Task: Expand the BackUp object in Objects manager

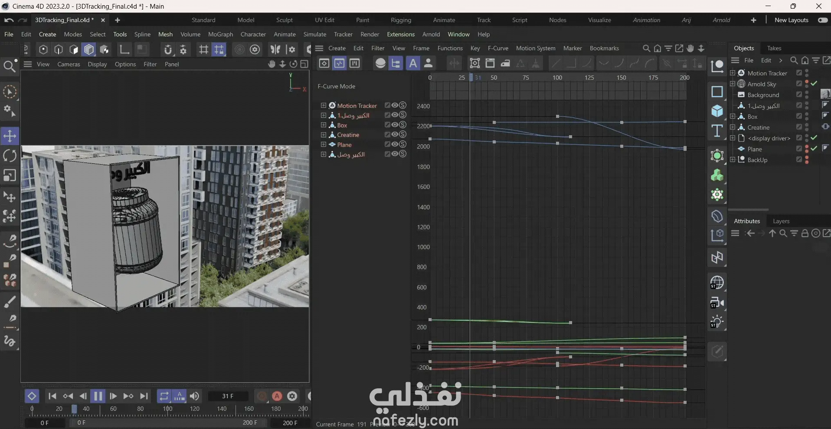Action: 733,159
